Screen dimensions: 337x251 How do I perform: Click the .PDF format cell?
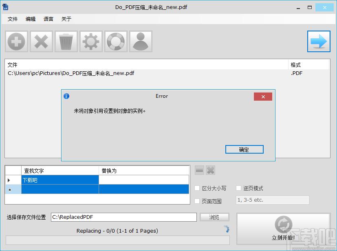pyautogui.click(x=297, y=73)
